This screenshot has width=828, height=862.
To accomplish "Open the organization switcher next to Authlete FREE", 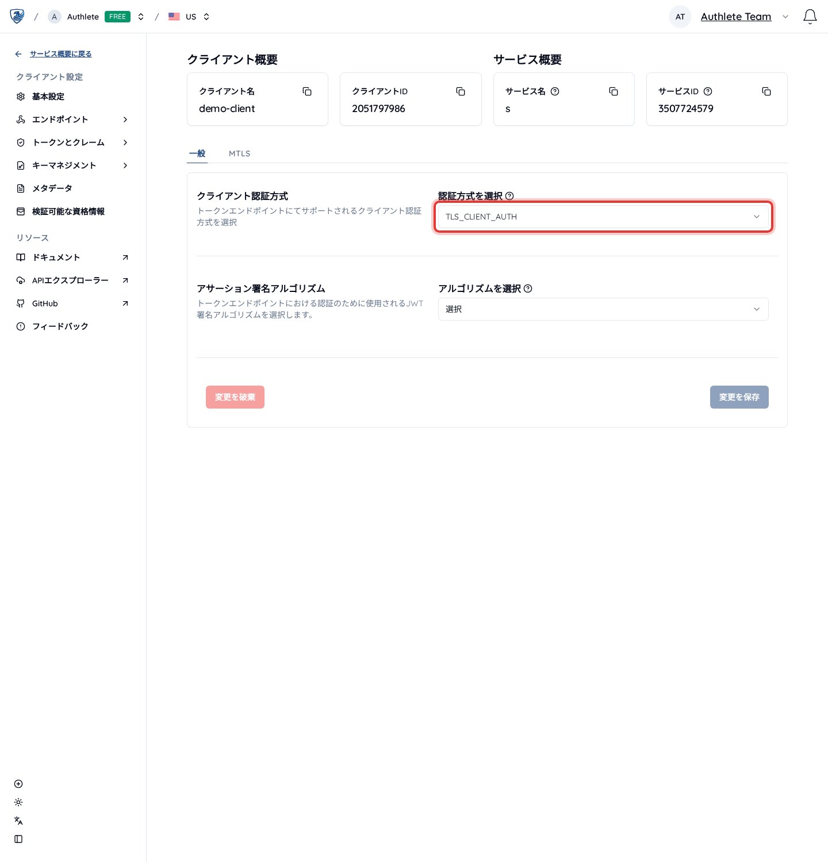I will pos(141,17).
